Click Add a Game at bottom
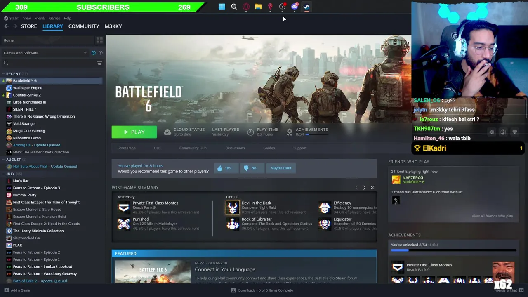528x297 pixels. coord(17,290)
